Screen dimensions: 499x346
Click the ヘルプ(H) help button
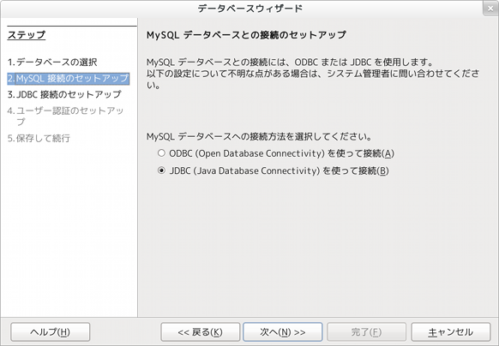(x=51, y=332)
